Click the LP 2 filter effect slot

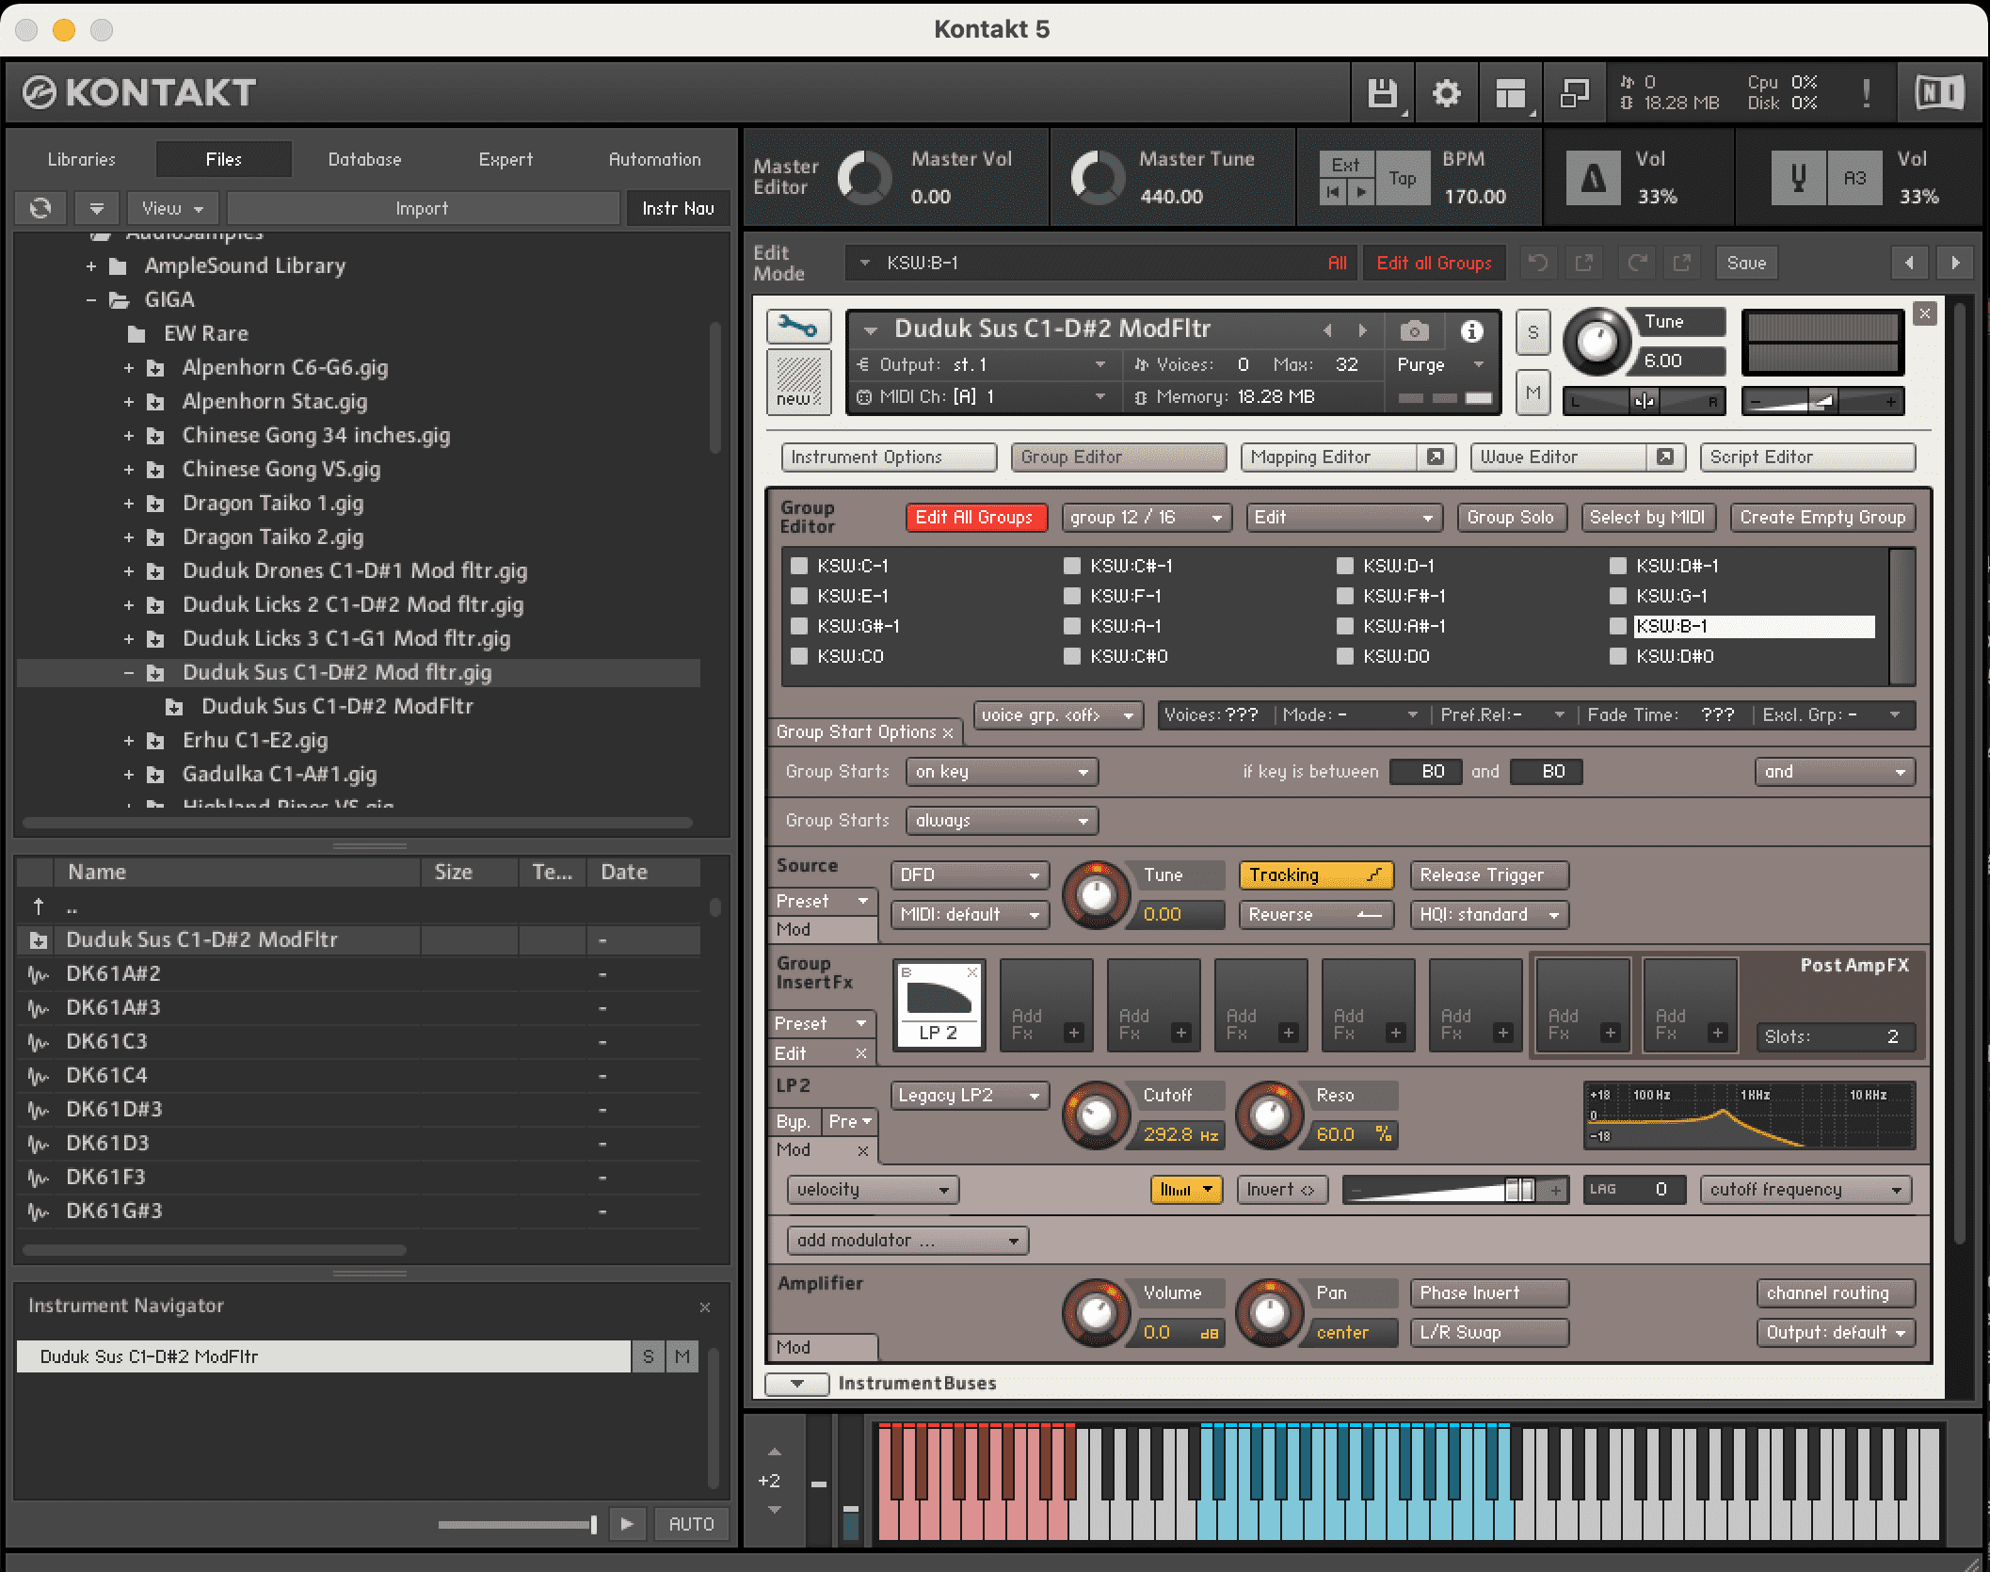[x=939, y=1006]
